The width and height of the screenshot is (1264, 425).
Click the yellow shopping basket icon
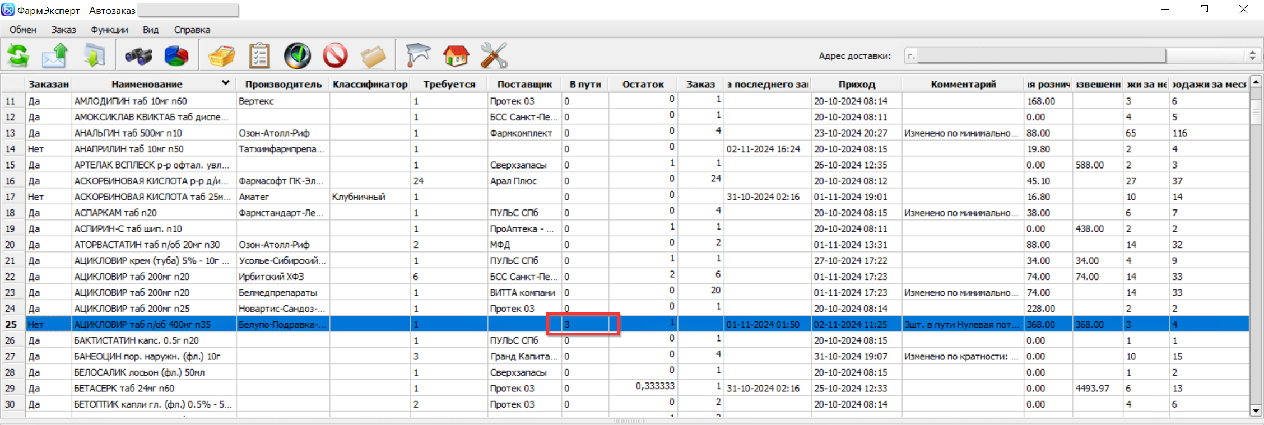click(221, 56)
